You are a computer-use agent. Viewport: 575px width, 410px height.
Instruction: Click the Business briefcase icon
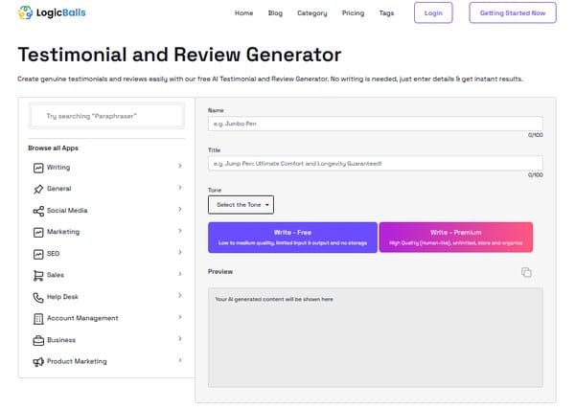click(x=38, y=340)
